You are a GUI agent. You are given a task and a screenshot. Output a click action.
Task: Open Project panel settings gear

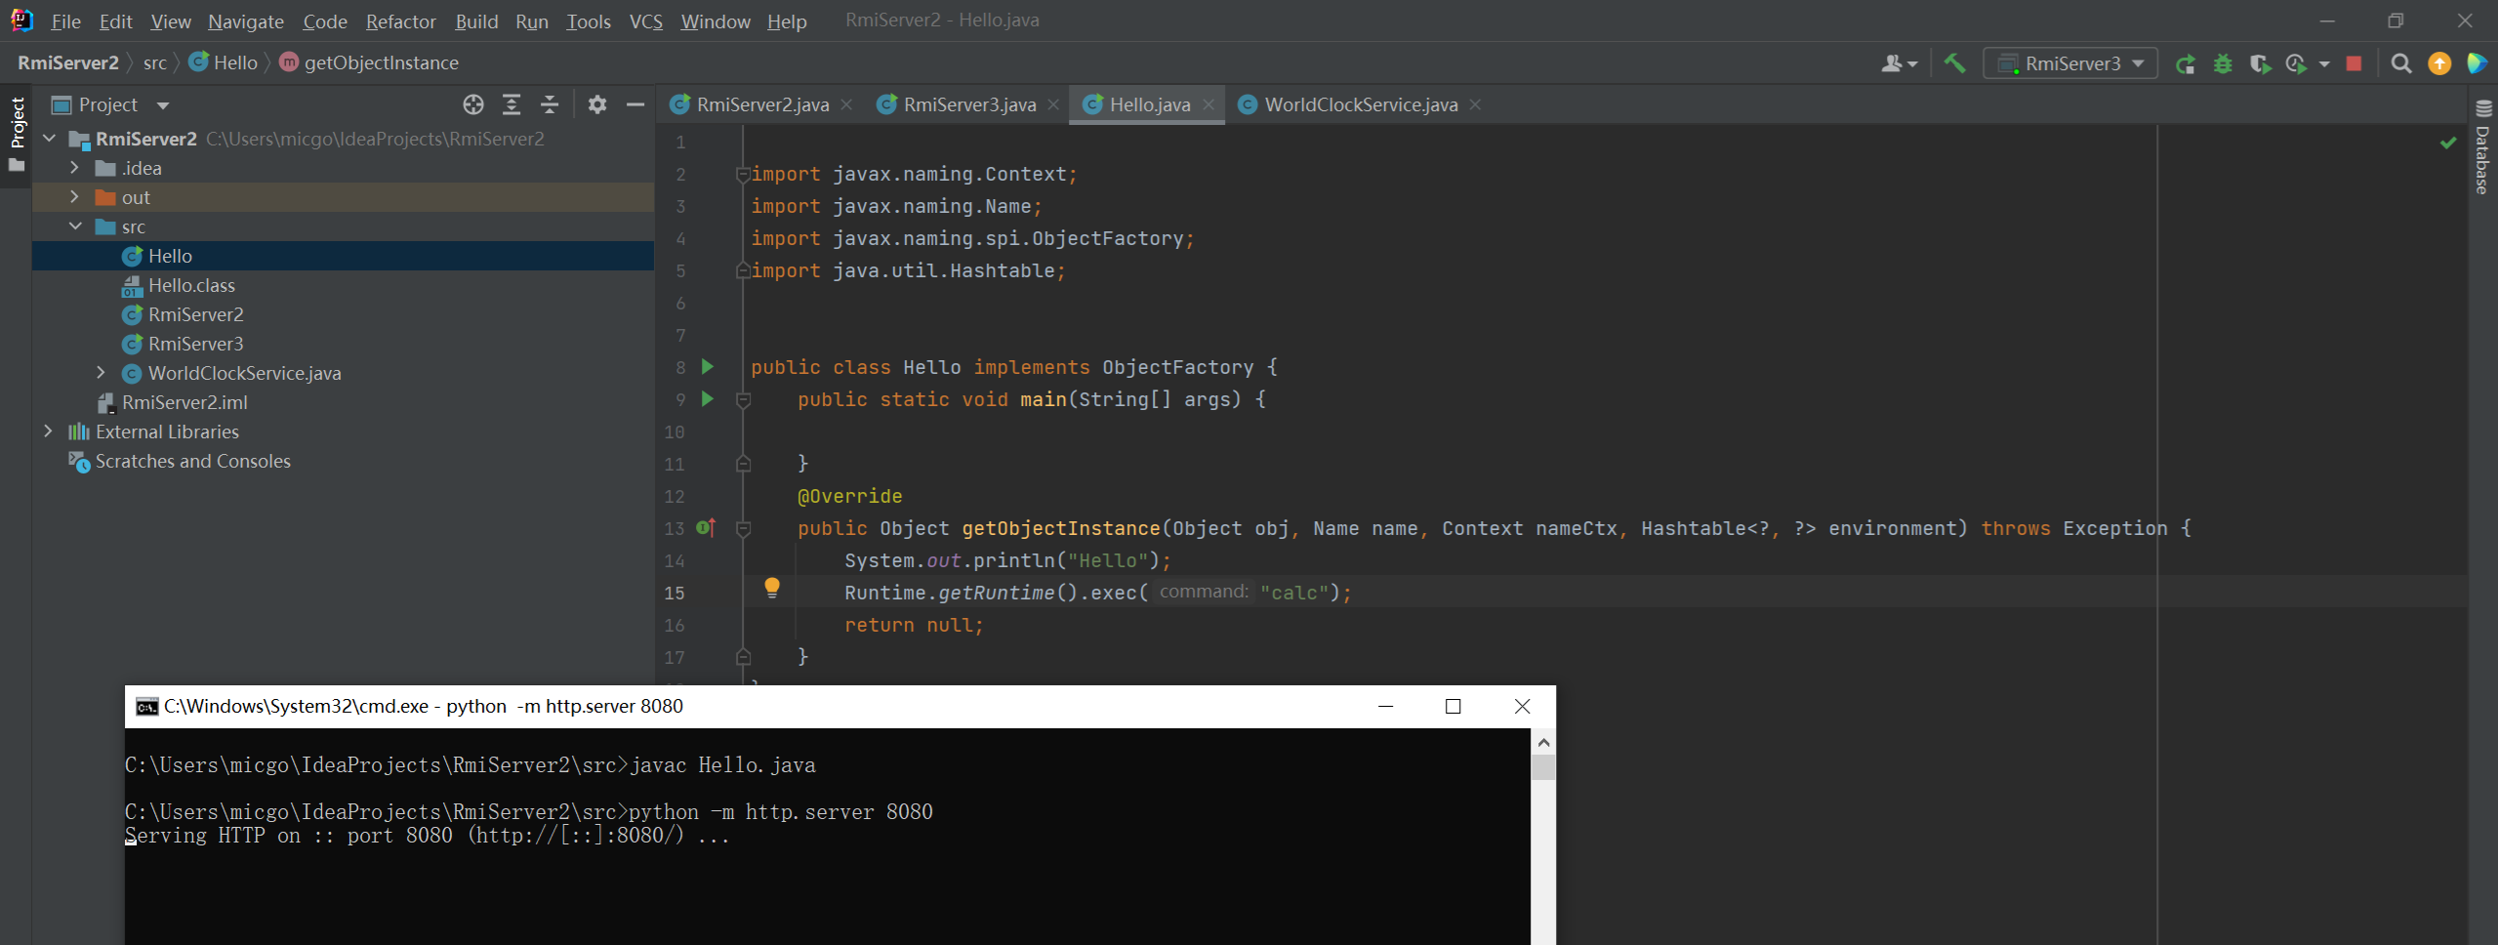597,104
